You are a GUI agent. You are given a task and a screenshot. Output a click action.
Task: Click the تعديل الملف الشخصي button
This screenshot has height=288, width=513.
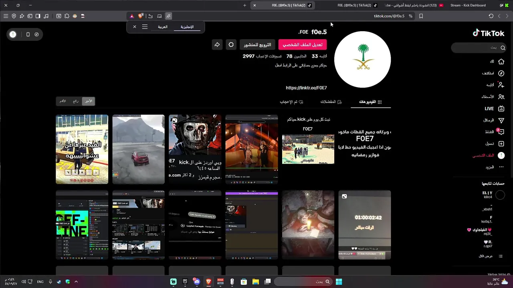pyautogui.click(x=303, y=45)
